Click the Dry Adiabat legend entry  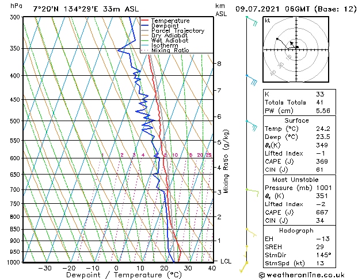169,36
